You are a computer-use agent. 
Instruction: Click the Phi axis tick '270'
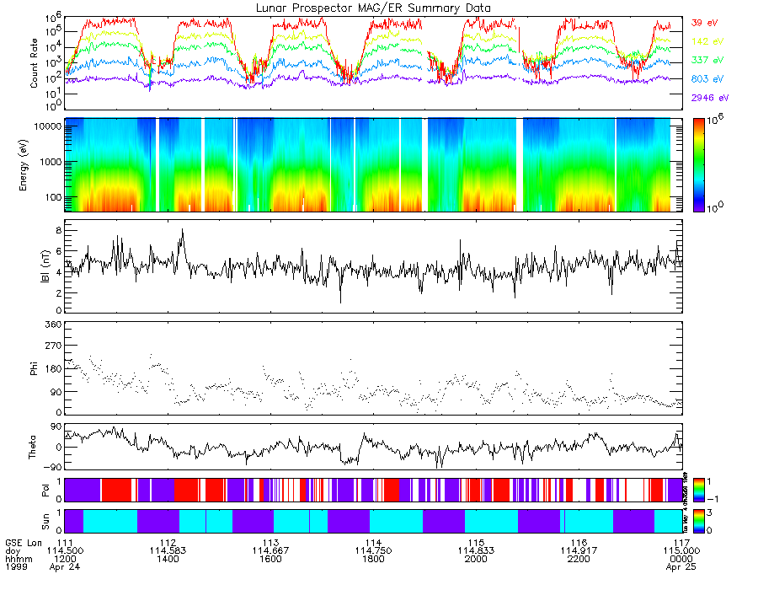pos(54,346)
